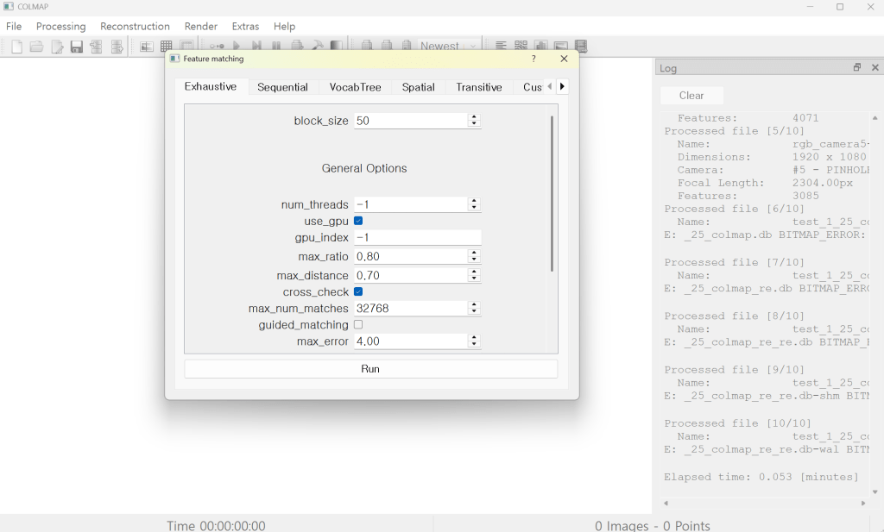Uncheck the cross_check option

(x=358, y=292)
